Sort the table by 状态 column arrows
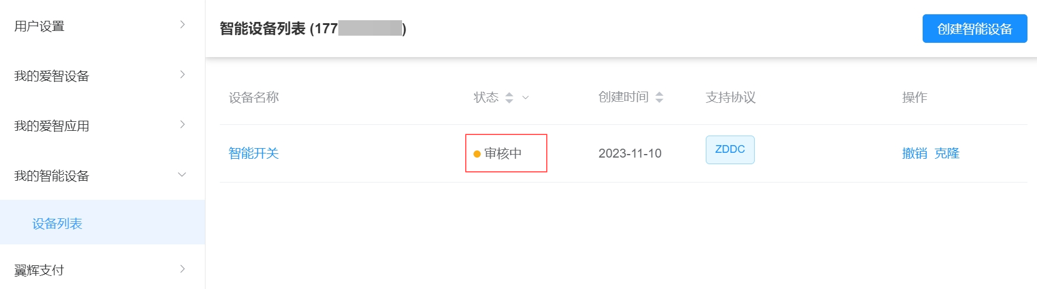 click(x=509, y=98)
